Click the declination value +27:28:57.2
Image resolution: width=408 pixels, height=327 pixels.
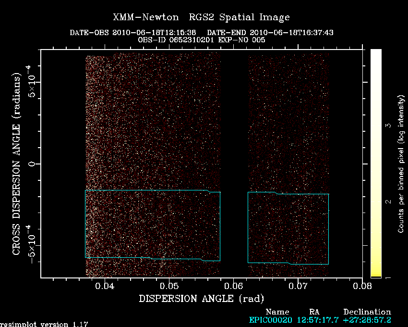click(x=367, y=320)
